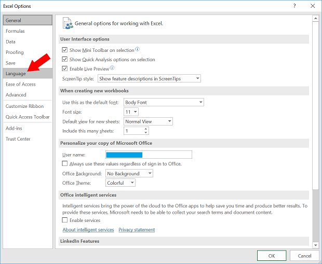
Task: Open the Font size 11 dropdown
Action: [131, 112]
